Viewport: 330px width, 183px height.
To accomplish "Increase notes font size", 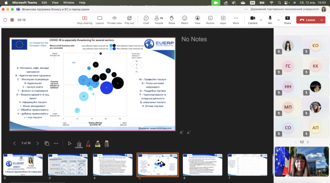I will pyautogui.click(x=182, y=132).
